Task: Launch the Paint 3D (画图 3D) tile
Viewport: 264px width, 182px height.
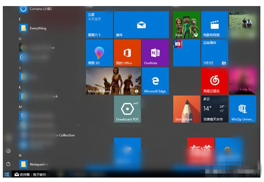Action: pos(99,53)
